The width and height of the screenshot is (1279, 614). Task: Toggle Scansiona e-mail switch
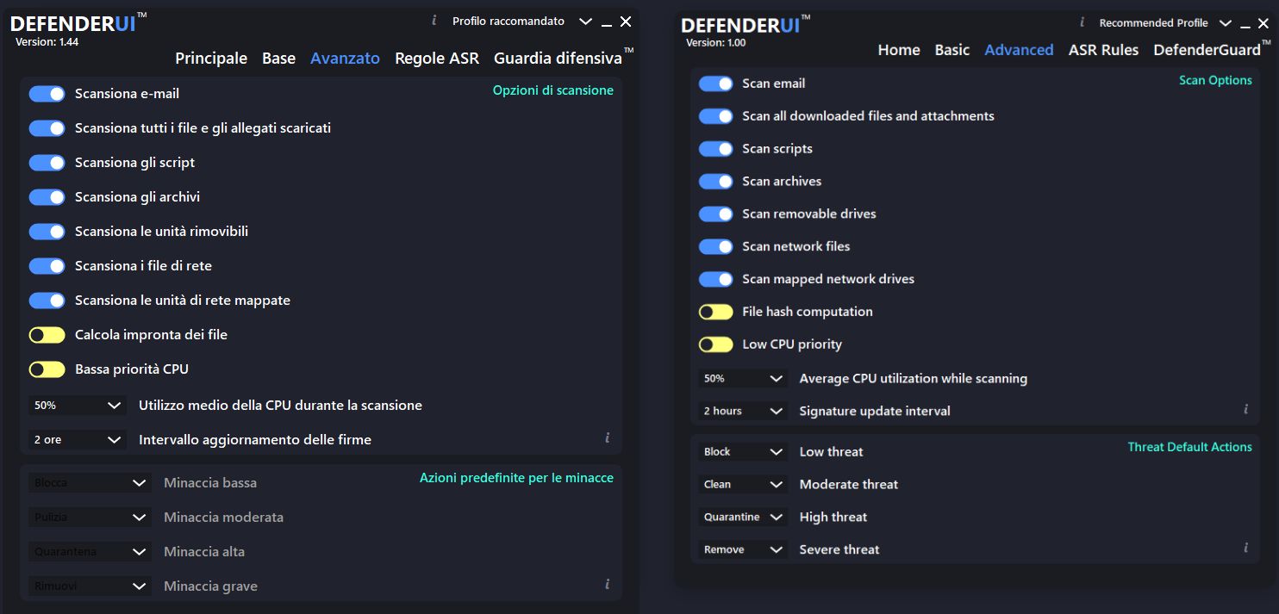(x=47, y=93)
